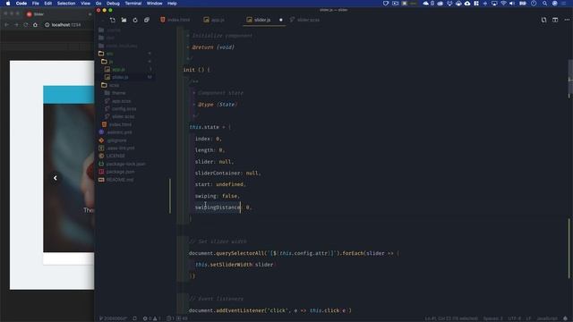Open the File menu
Image resolution: width=573 pixels, height=322 pixels.
[36, 4]
